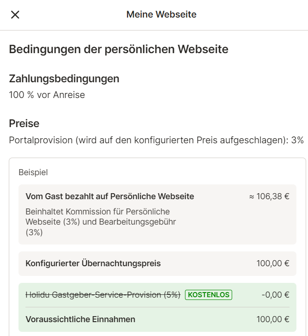Click the 100,00 € configured price amount
The image size is (308, 336).
point(273,263)
